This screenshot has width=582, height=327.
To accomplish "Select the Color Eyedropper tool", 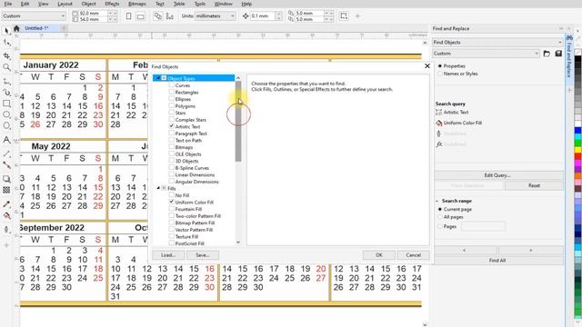I will point(6,204).
